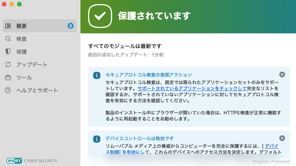The height and width of the screenshot is (166, 296).
Task: Dismiss the secure protocol scan notification
Action: point(282,75)
